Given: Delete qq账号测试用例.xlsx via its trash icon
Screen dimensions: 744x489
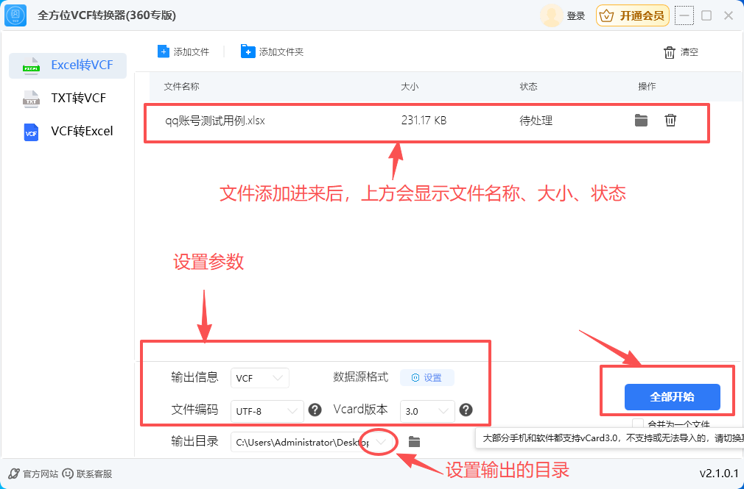Looking at the screenshot, I should click(670, 120).
